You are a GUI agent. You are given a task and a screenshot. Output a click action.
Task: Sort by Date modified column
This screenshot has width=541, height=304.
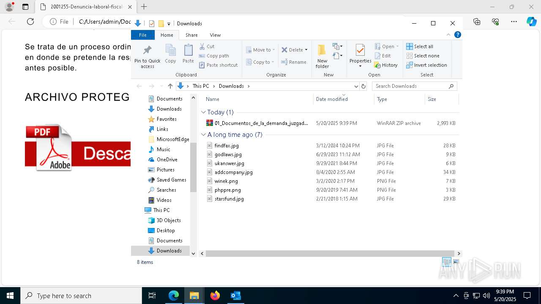[344, 99]
